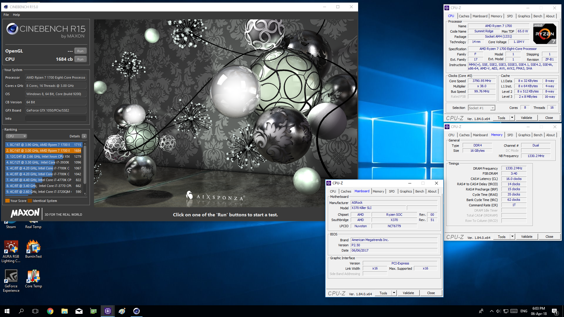564x317 pixels.
Task: Open the People icon in system tray
Action: pyautogui.click(x=481, y=311)
